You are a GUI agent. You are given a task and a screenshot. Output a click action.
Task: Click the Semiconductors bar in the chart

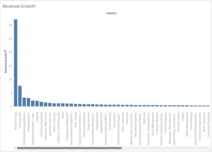pos(29,102)
